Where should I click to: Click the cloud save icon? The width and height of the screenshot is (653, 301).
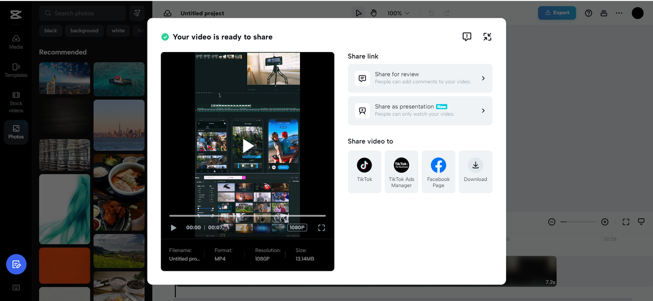click(x=167, y=13)
